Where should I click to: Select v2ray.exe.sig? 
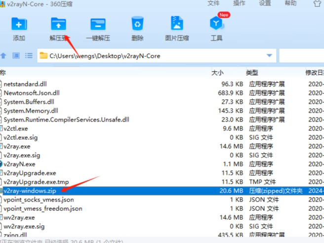pos(22,155)
